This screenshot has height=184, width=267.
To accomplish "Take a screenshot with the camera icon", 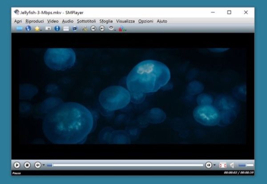I will 48,28.
